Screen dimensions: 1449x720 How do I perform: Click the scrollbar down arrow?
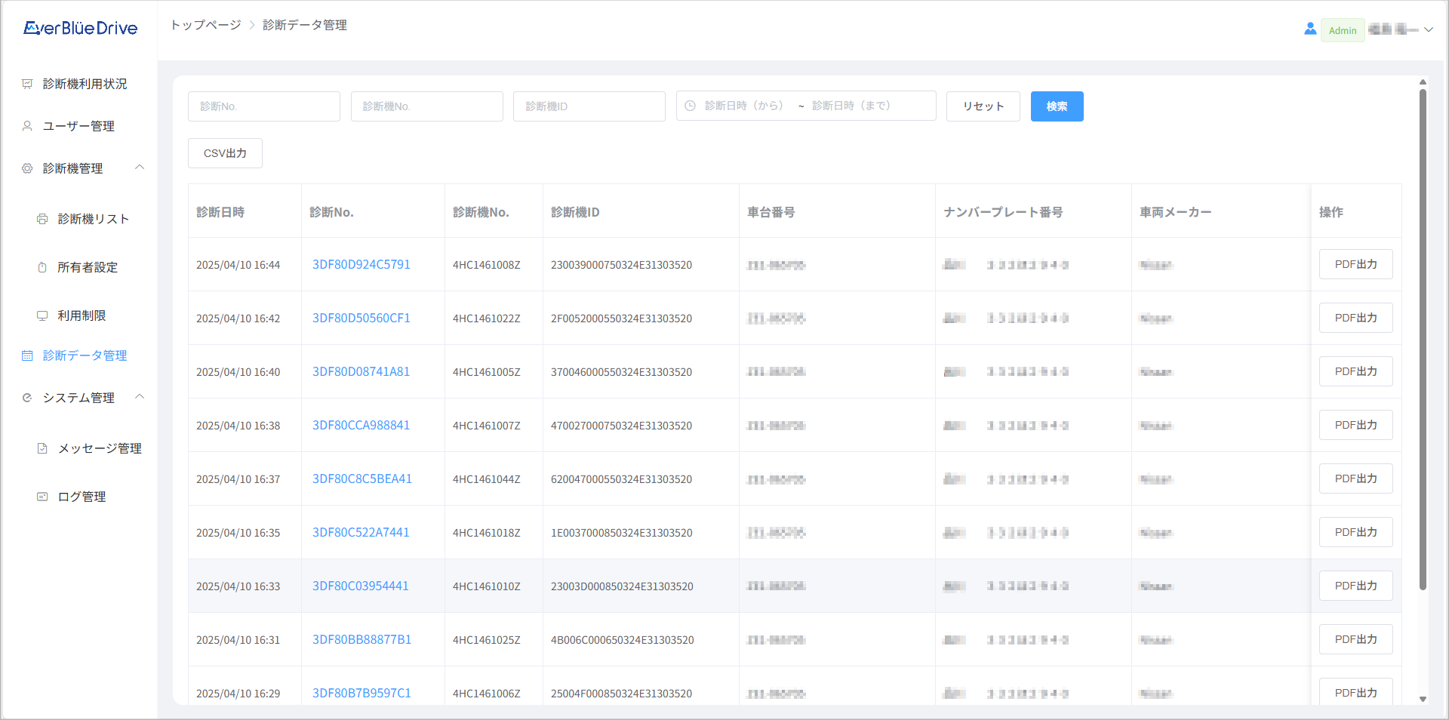1423,699
